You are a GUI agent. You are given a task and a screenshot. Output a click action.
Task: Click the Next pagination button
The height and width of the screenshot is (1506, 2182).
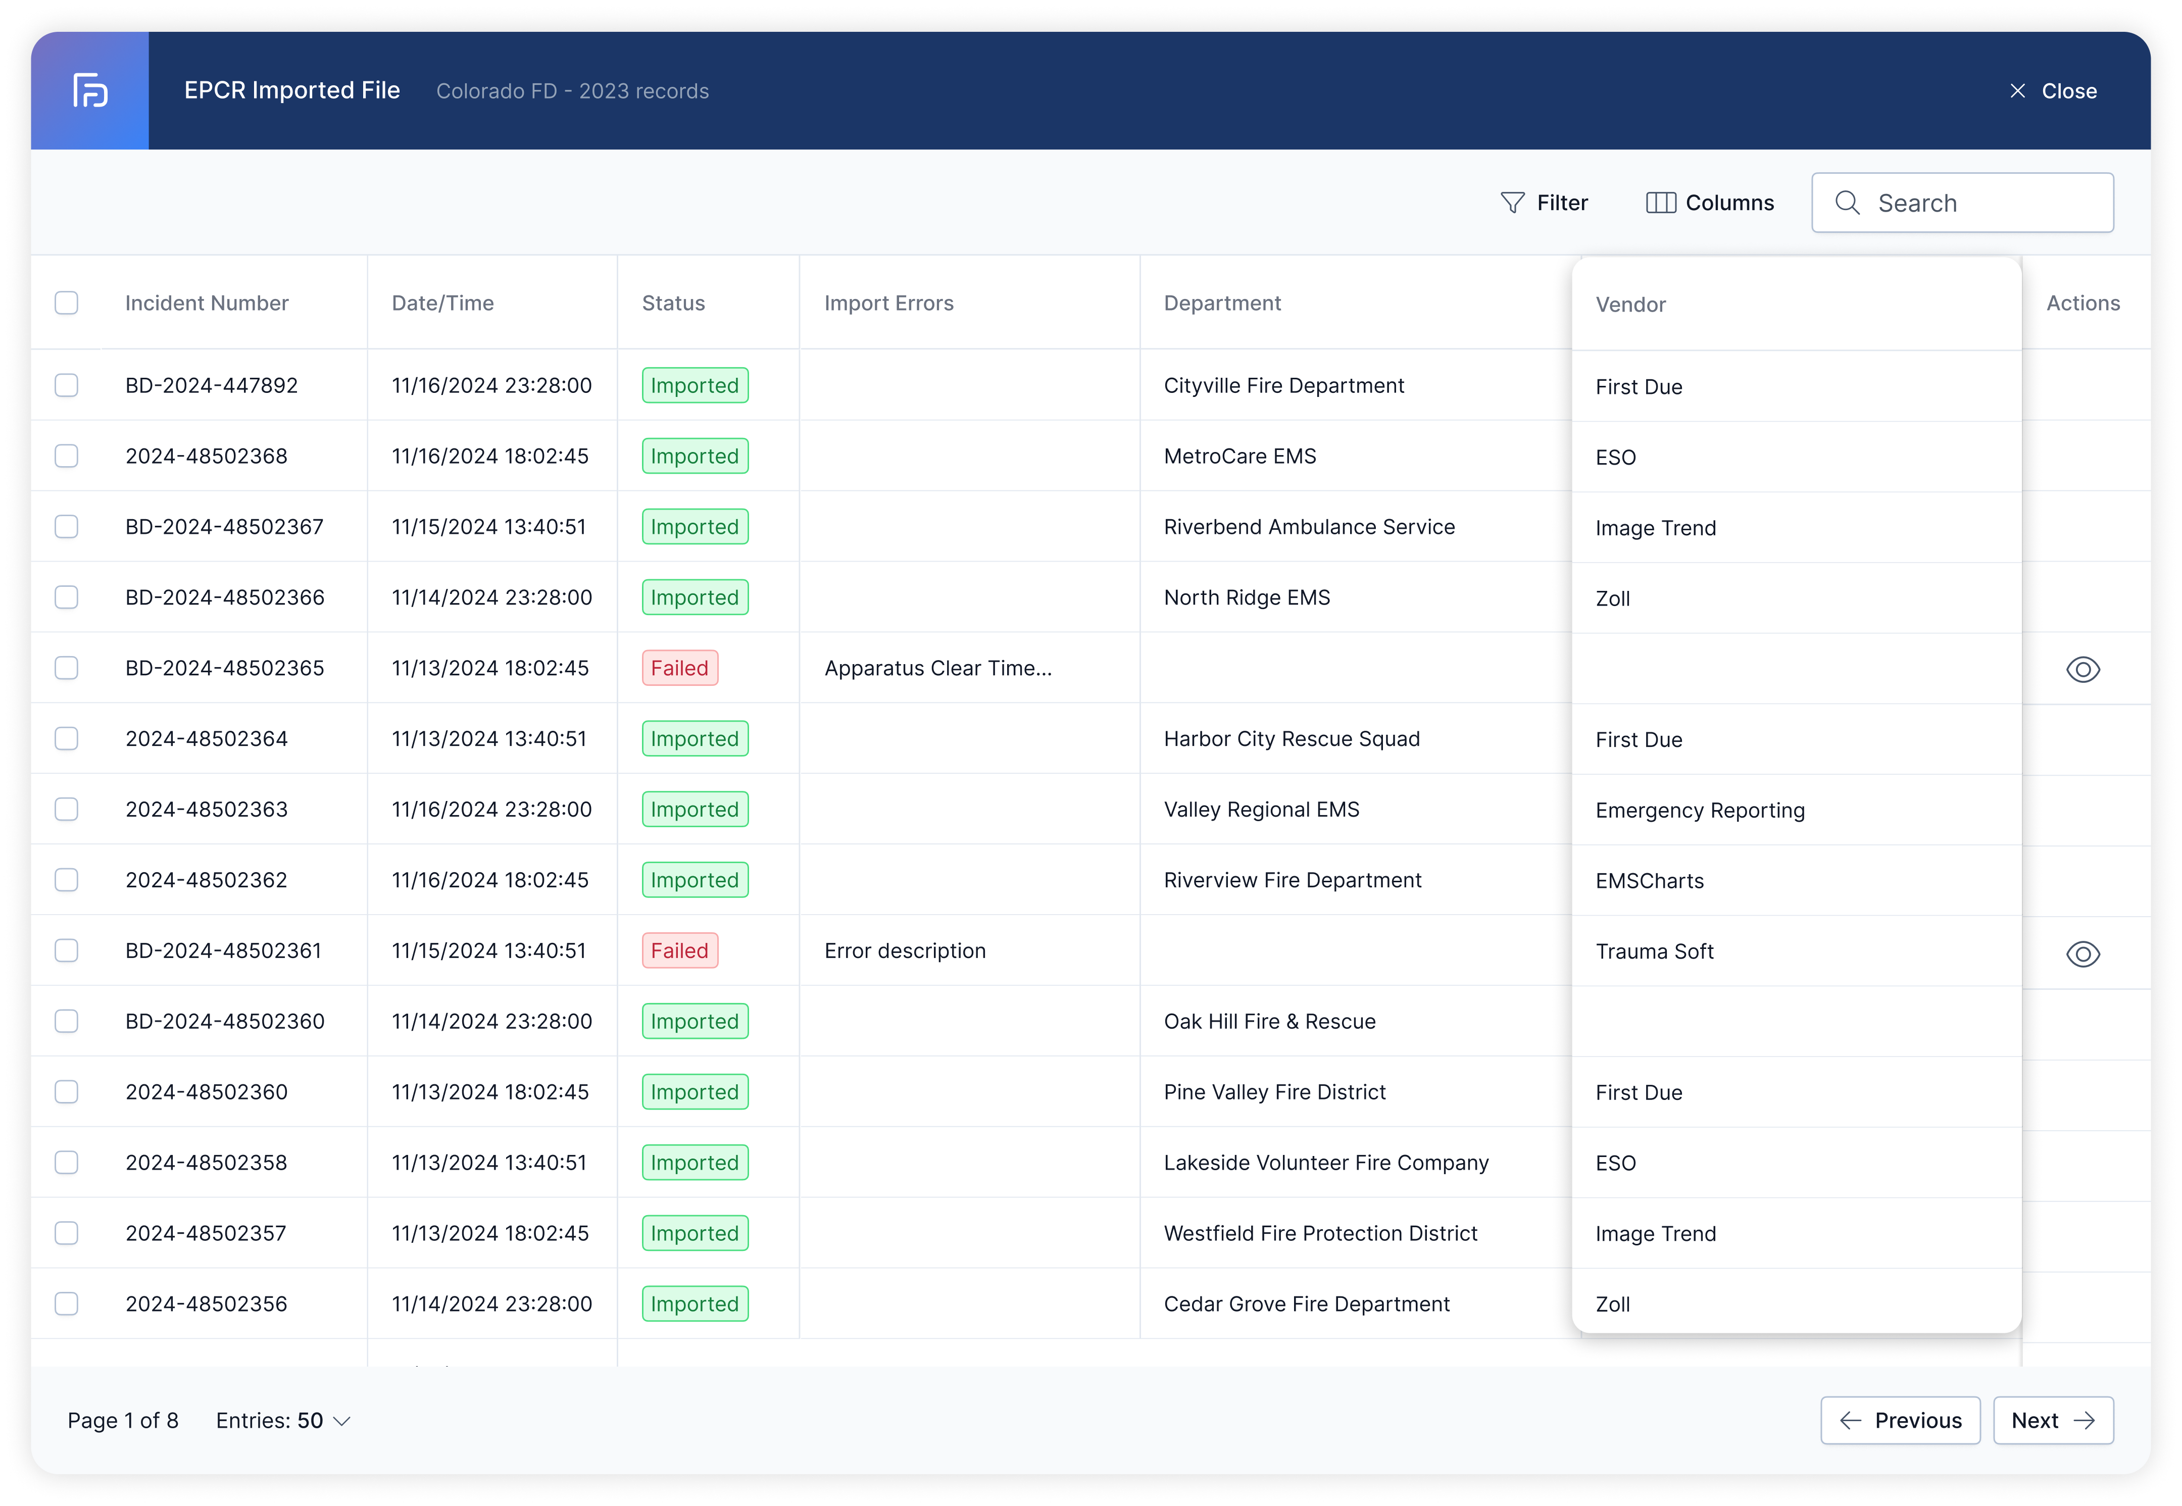coord(2053,1420)
